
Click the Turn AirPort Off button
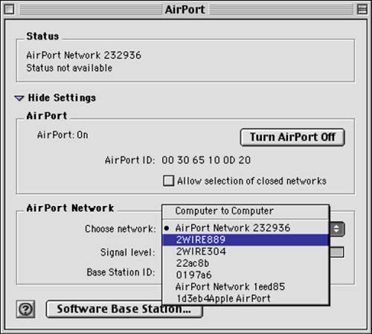click(292, 137)
